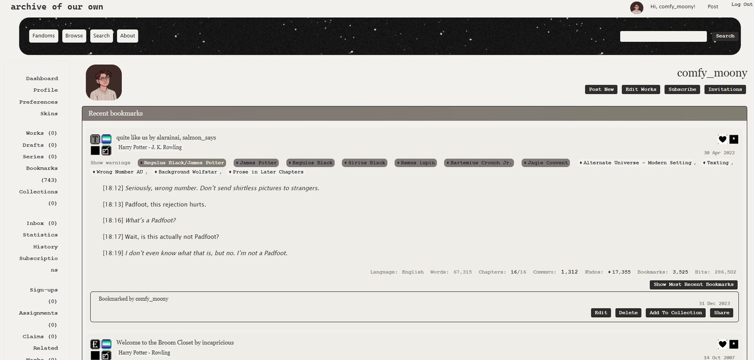Open Skins in the sidebar
The image size is (754, 360).
(x=49, y=114)
